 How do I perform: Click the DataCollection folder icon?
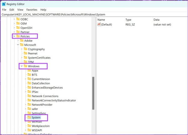pos(29,83)
